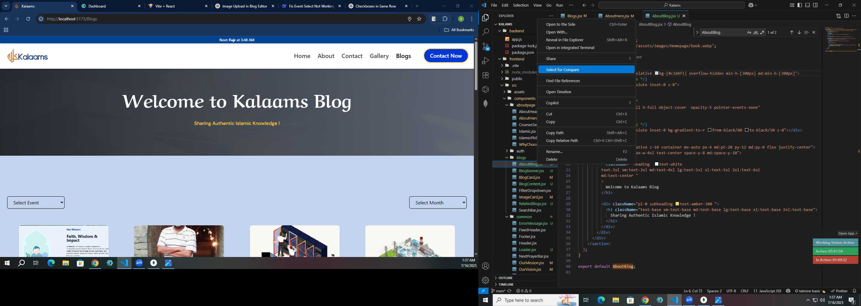Choose Rename... in context menu
861x306 pixels.
(586, 152)
